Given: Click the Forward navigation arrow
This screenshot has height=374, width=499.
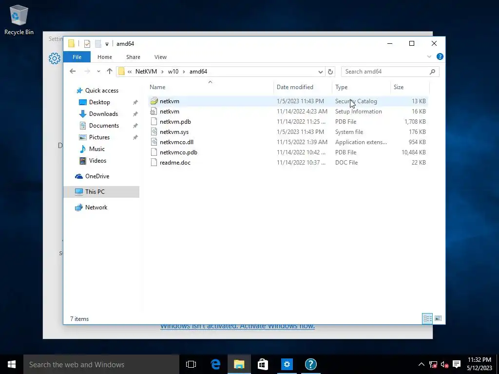Looking at the screenshot, I should click(x=87, y=71).
